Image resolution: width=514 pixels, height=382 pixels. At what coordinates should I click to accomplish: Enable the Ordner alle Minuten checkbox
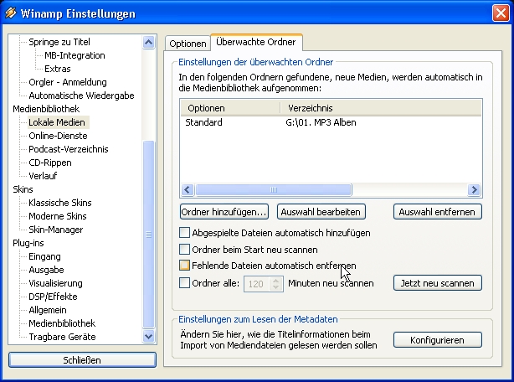pos(184,283)
